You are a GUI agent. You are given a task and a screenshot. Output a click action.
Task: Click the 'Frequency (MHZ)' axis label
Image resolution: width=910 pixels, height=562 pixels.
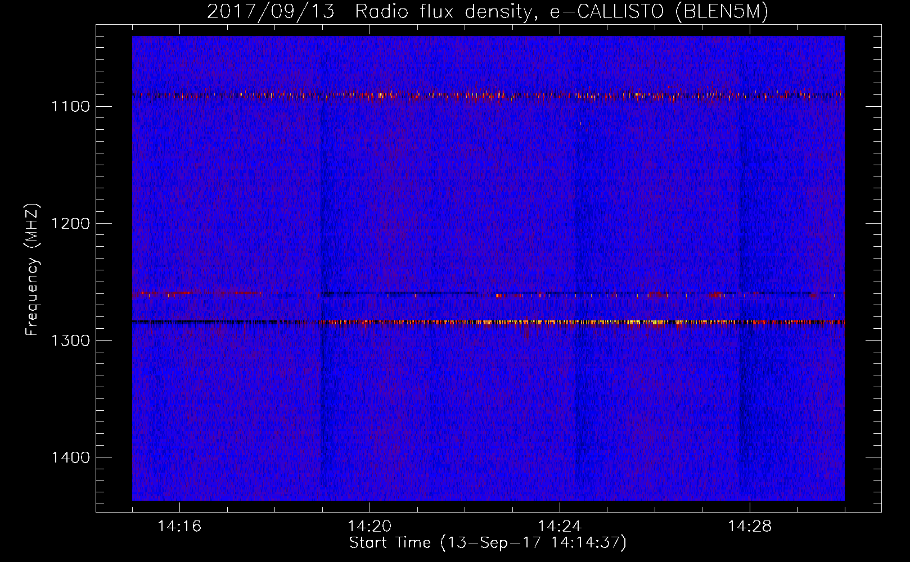click(x=33, y=270)
